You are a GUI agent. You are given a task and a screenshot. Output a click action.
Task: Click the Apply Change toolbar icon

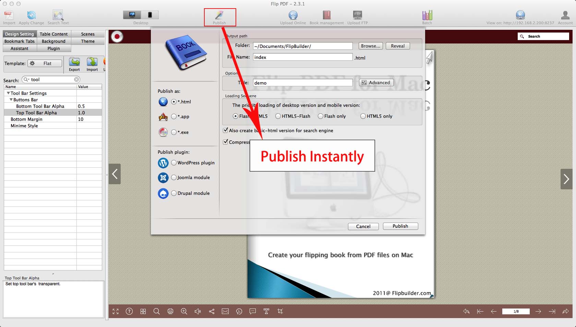coord(31,16)
